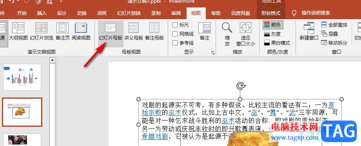Click the 武 hyperlink in the text

coord(292,113)
